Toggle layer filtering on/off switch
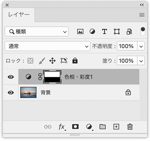Viewport: 150px width, 141px height. (x=143, y=32)
